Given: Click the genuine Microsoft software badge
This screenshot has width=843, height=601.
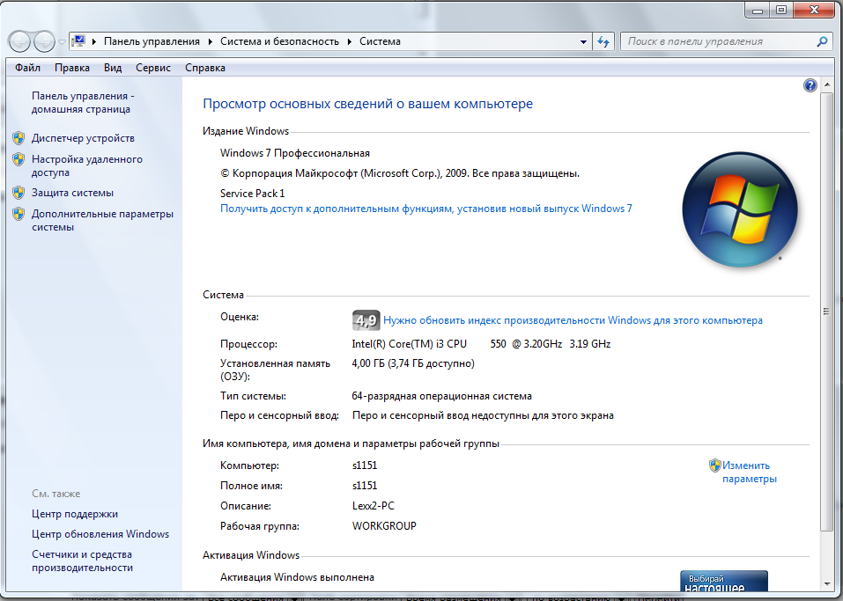Looking at the screenshot, I should (724, 581).
